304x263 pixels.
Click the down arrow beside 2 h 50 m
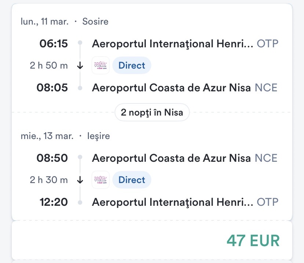tap(80, 66)
